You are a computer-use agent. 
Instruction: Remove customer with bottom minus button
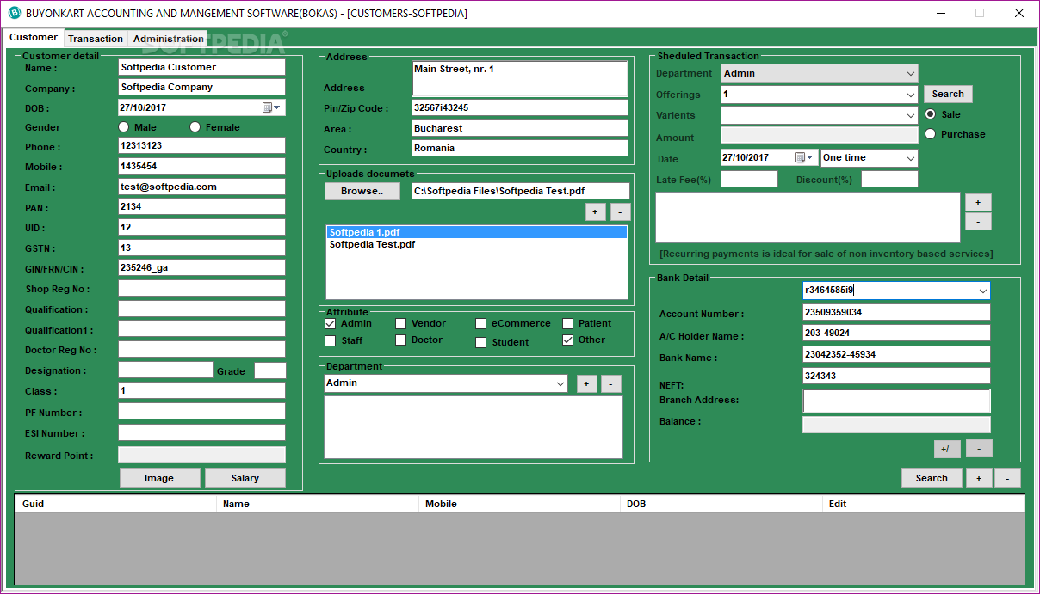[1007, 478]
